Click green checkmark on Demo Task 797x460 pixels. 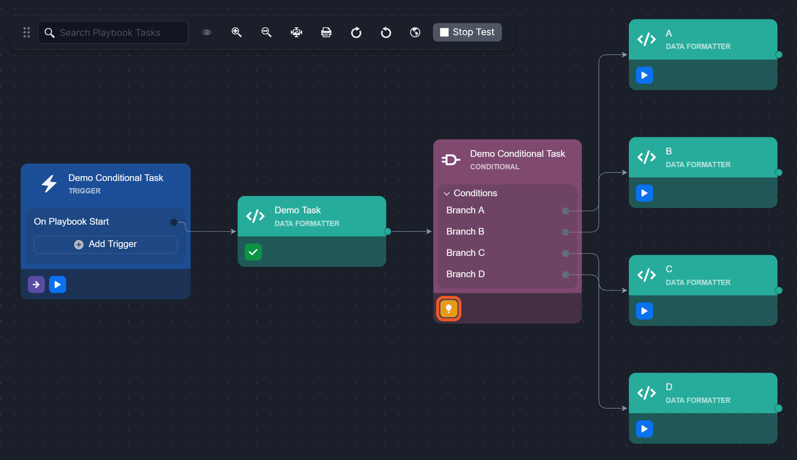coord(253,252)
